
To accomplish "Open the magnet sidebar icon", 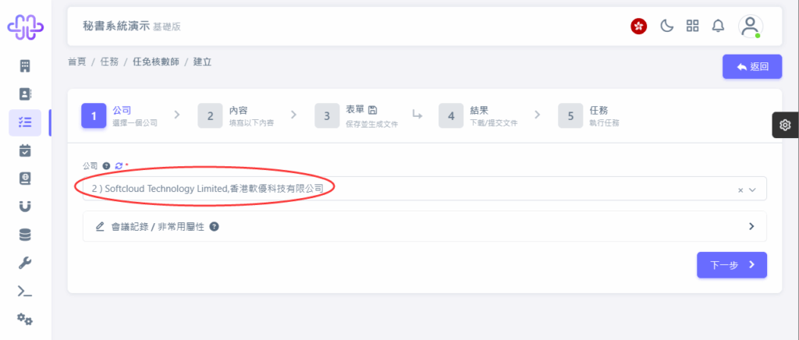I will click(25, 206).
